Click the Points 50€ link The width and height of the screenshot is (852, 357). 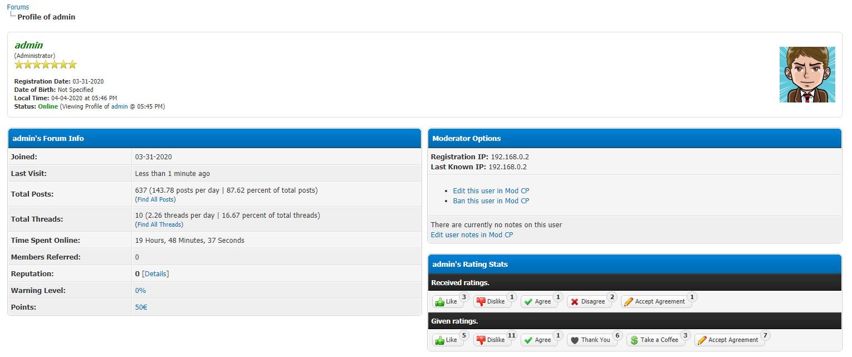point(141,307)
